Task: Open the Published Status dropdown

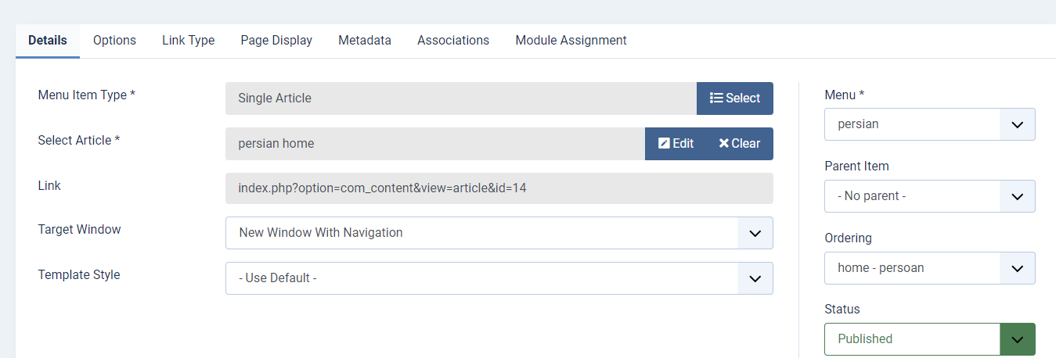Action: pyautogui.click(x=930, y=339)
